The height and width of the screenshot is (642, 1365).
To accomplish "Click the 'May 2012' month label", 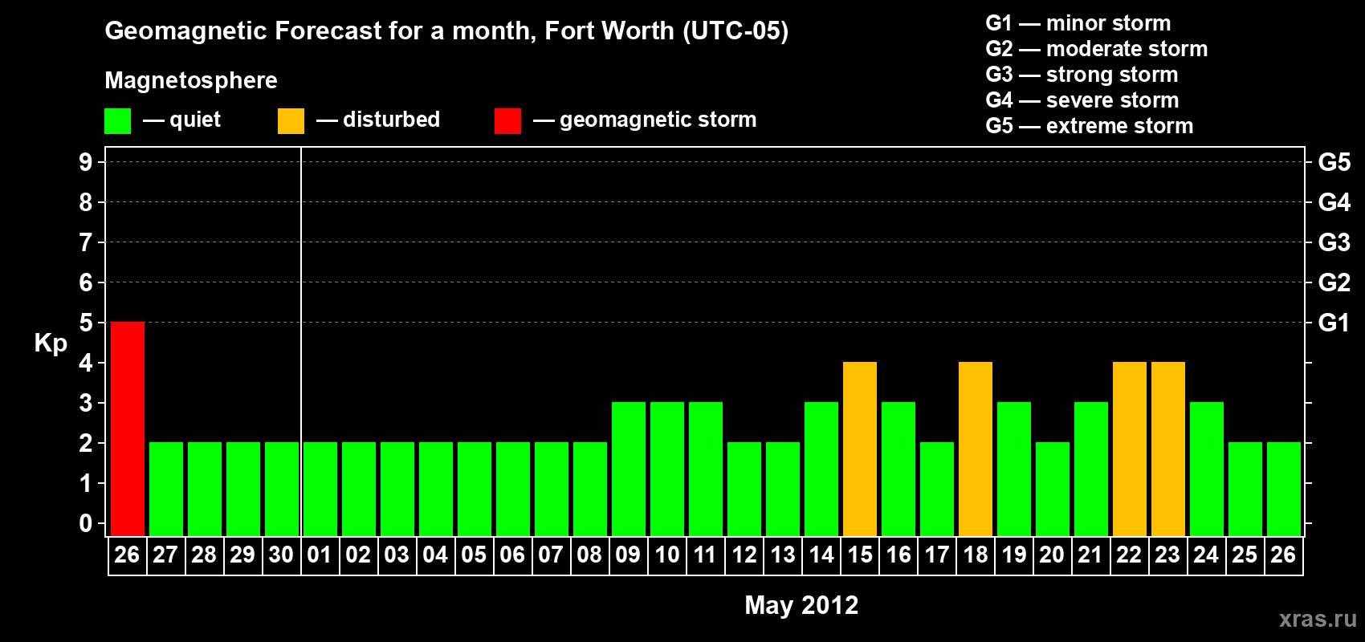I will [801, 605].
